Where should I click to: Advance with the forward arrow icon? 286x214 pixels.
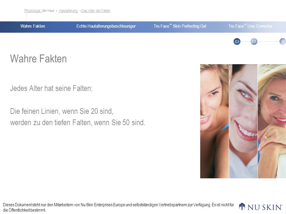[254, 42]
